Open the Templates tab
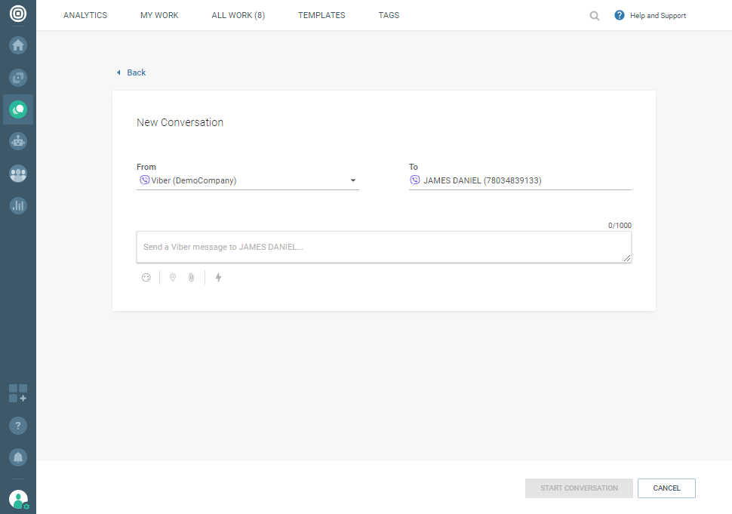The width and height of the screenshot is (732, 514). pos(321,16)
